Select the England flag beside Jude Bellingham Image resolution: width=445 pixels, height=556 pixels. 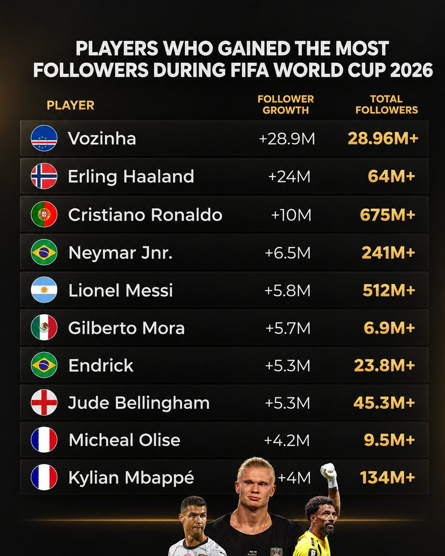pos(44,403)
